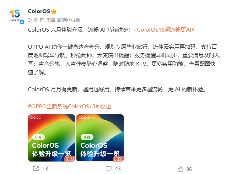This screenshot has width=226, height=174.
Task: Click the 微博网页版 source link
Action: tap(69, 20)
